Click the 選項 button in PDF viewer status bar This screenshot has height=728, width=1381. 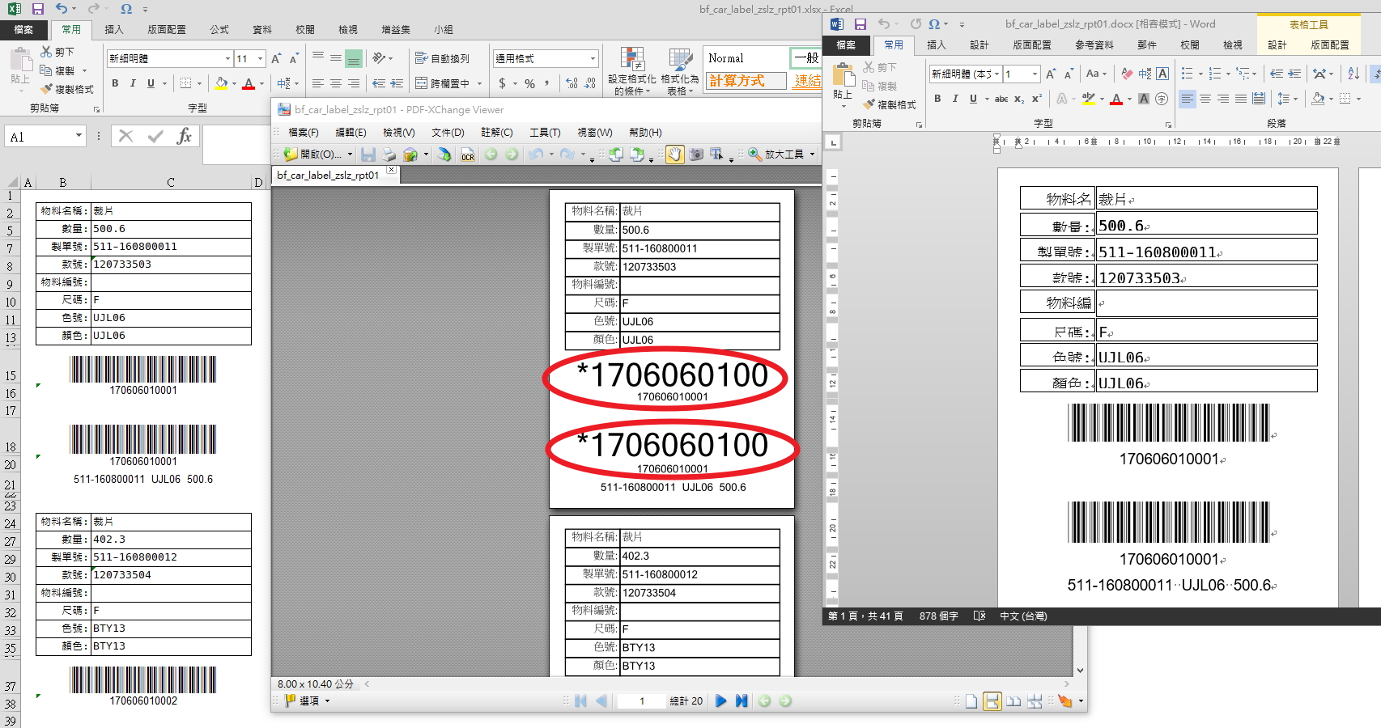click(x=307, y=701)
